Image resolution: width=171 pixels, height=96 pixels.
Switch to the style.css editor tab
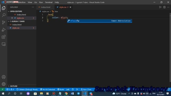click(64, 7)
